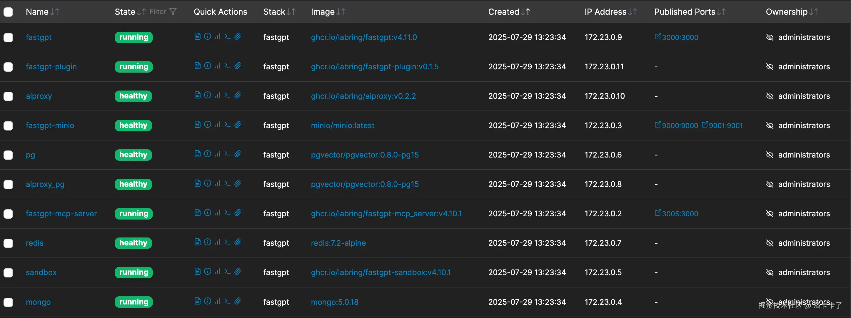Attach to the redis container

[238, 242]
